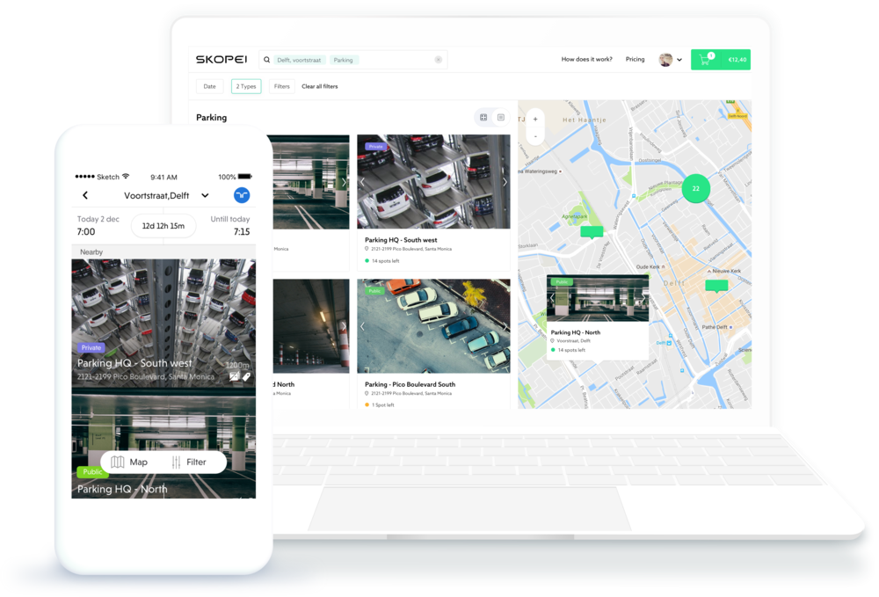
Task: Click the green cluster marker labeled 22
Action: click(695, 188)
